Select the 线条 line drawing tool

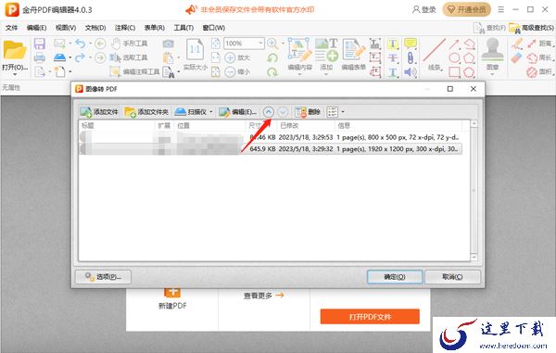click(435, 55)
